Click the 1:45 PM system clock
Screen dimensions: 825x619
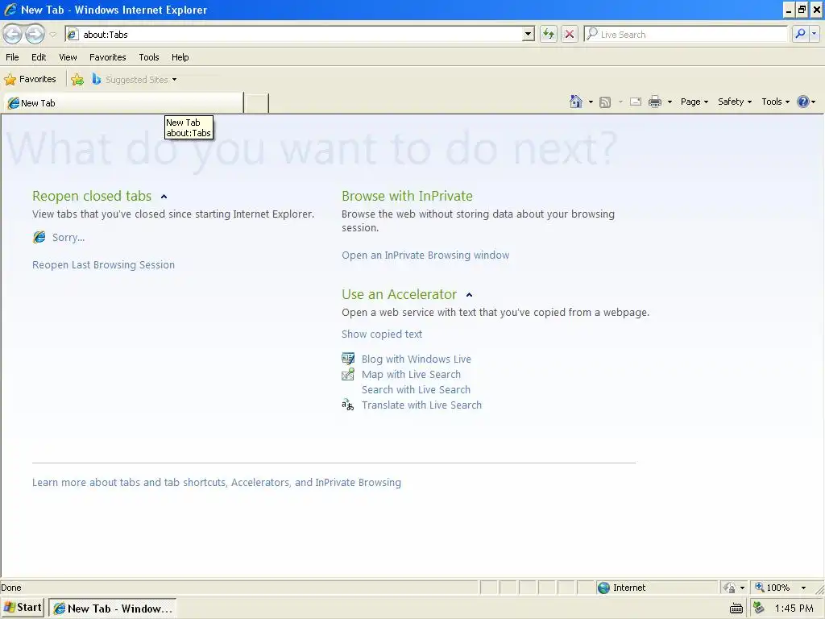point(794,609)
